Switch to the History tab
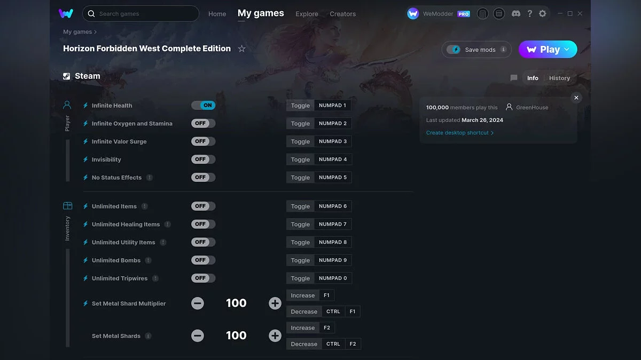The height and width of the screenshot is (360, 641). (x=559, y=78)
